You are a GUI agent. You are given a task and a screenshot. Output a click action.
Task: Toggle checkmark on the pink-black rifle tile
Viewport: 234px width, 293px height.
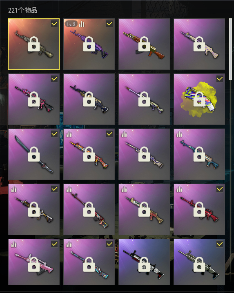54,79
